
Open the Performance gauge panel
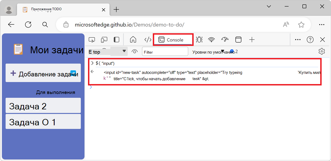point(225,39)
